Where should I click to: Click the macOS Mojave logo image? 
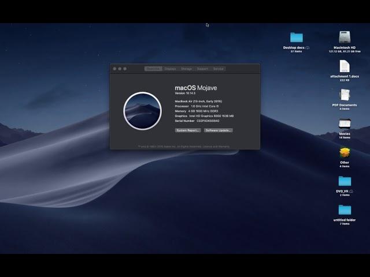143,111
